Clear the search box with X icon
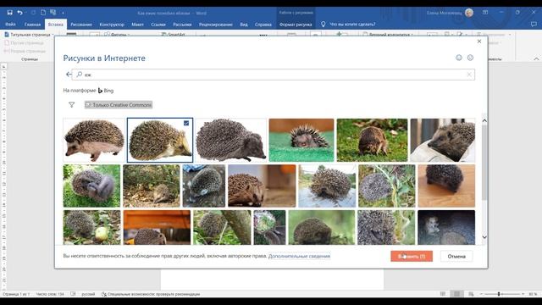Viewport: 542px width, 305px height. [x=469, y=75]
